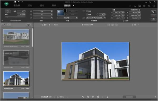Click the focal length slider track

15,17
